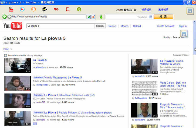This screenshot has width=196, height=128.
Task: Go forward with the gray forward arrow
Action: pos(9,17)
